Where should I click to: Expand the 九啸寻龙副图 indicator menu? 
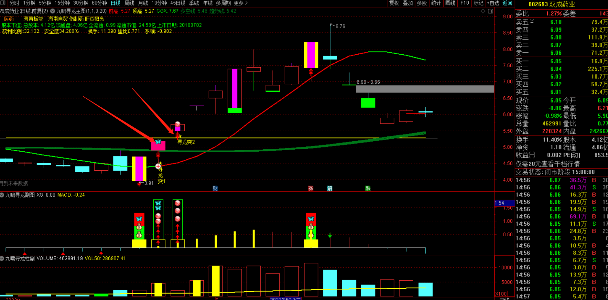[2, 195]
